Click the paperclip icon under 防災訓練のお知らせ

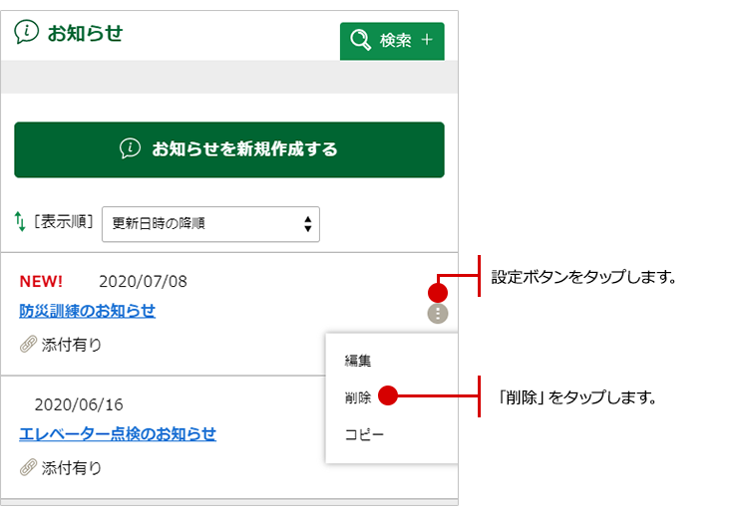28,345
